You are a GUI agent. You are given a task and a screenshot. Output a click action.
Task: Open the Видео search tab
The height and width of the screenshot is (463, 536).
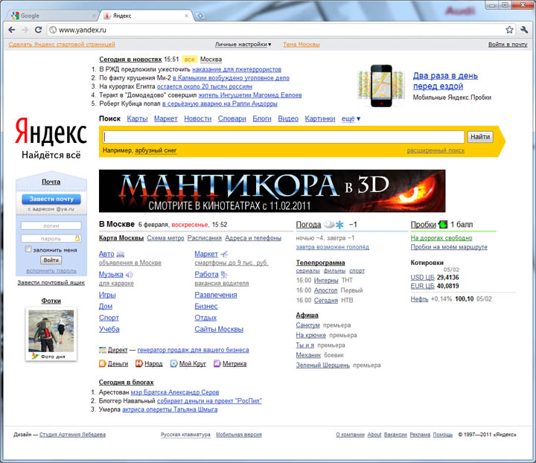288,118
